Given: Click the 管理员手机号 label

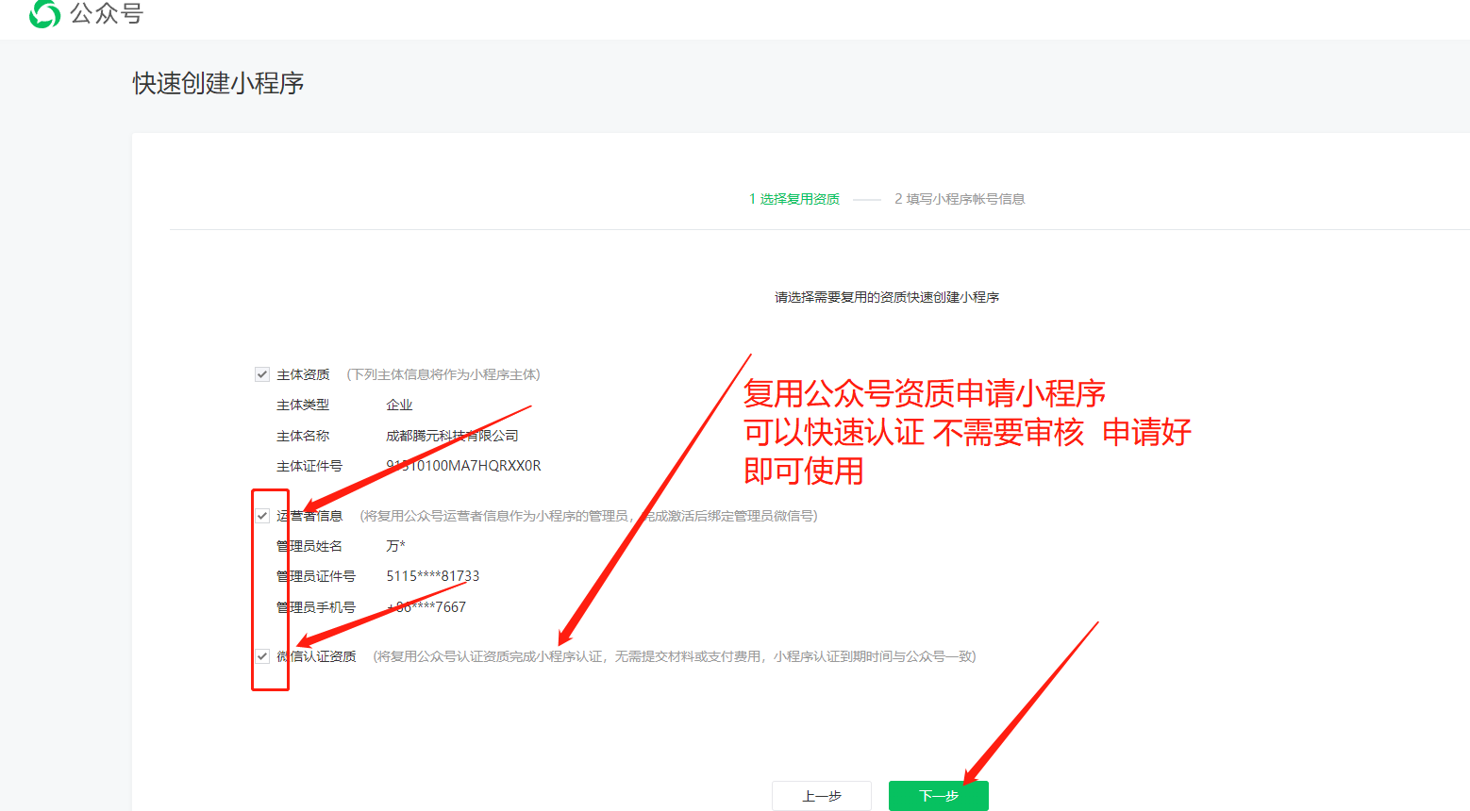Looking at the screenshot, I should tap(316, 607).
